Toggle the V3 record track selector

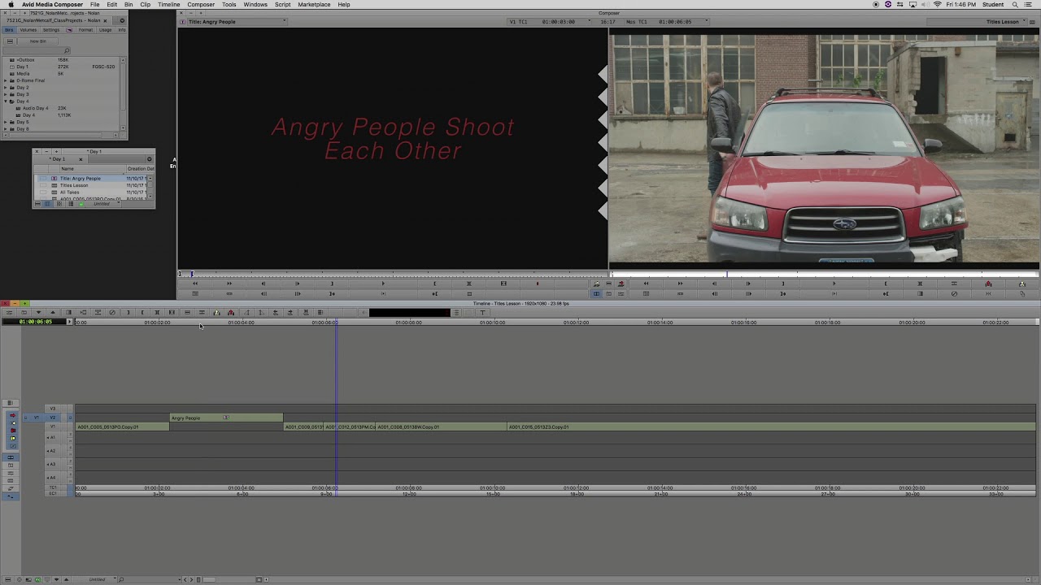coord(53,409)
